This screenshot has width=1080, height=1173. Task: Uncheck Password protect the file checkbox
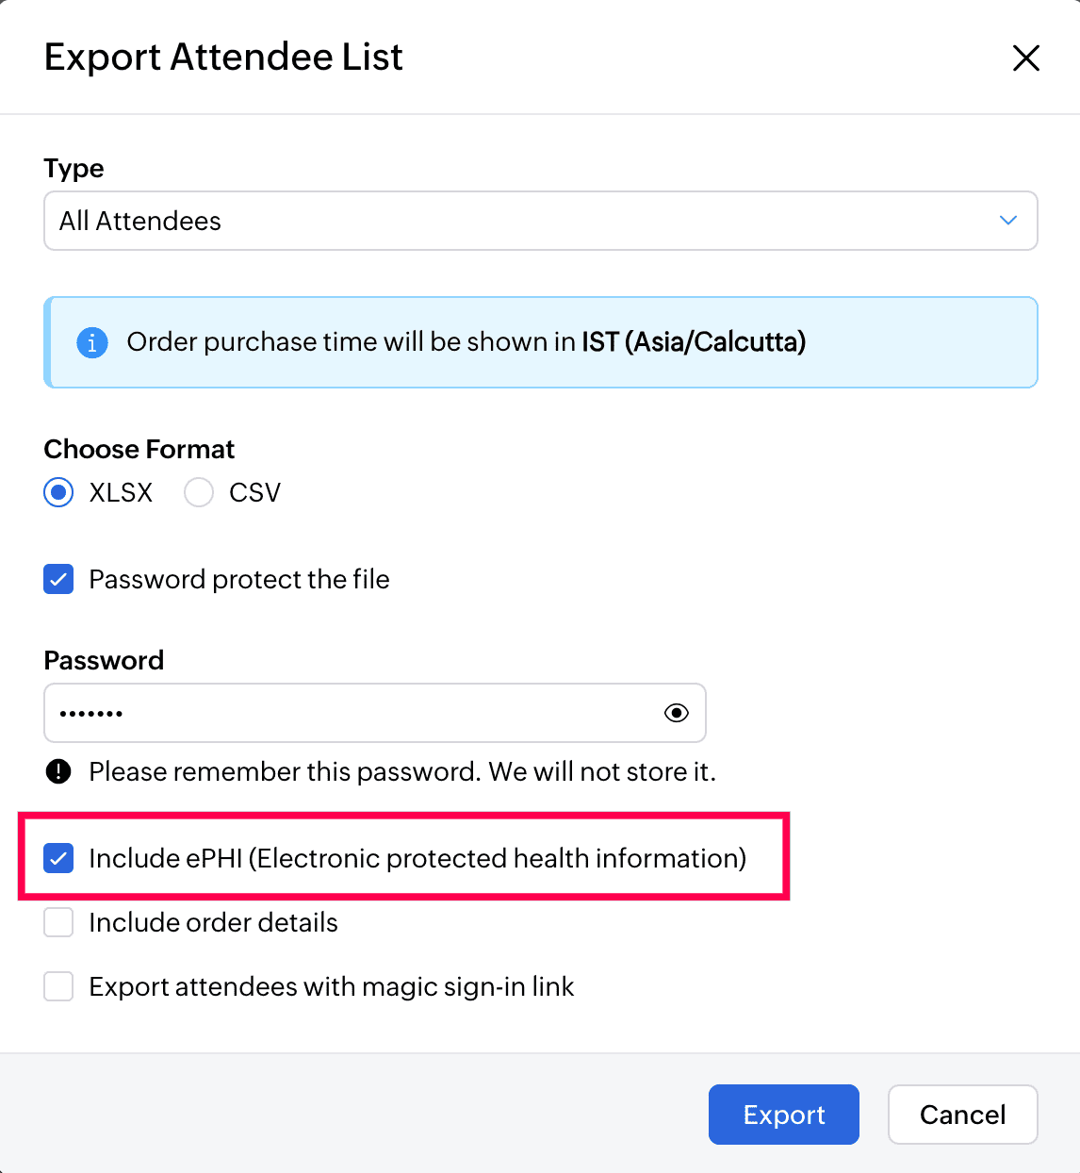pyautogui.click(x=58, y=579)
